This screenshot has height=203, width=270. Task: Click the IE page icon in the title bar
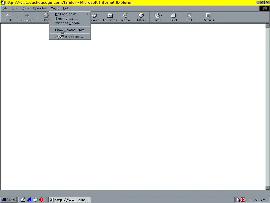point(2,2)
